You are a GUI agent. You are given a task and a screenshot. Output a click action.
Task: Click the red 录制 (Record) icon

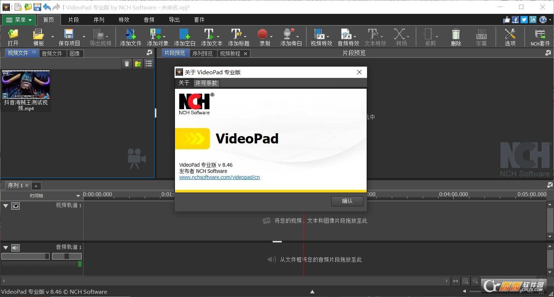click(x=262, y=35)
